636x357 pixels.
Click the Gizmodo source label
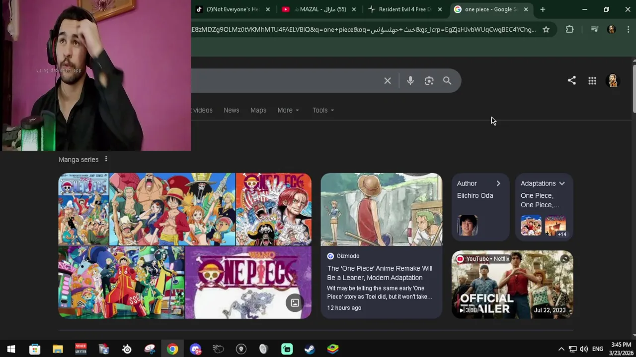pos(348,256)
